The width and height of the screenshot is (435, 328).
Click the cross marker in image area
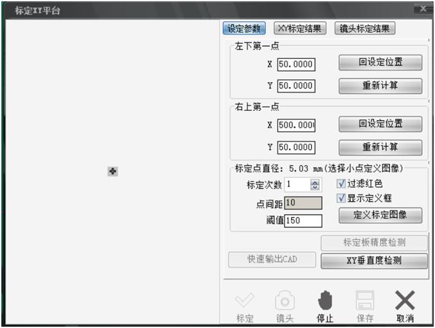113,171
